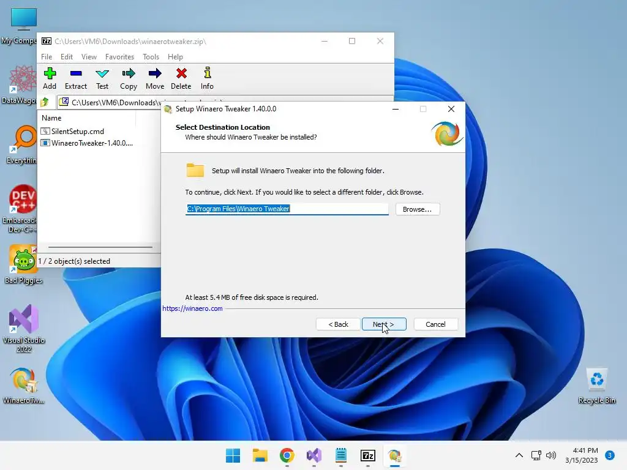Minimize the 7-Zip window

325,41
